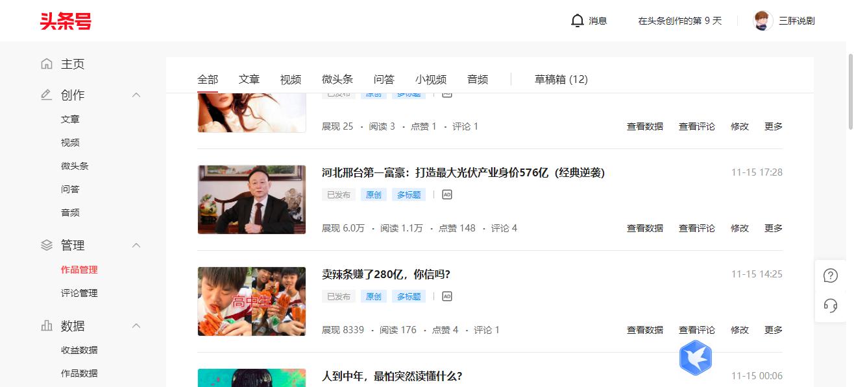The image size is (854, 387).
Task: Collapse the 创作 section chevron
Action: (136, 94)
